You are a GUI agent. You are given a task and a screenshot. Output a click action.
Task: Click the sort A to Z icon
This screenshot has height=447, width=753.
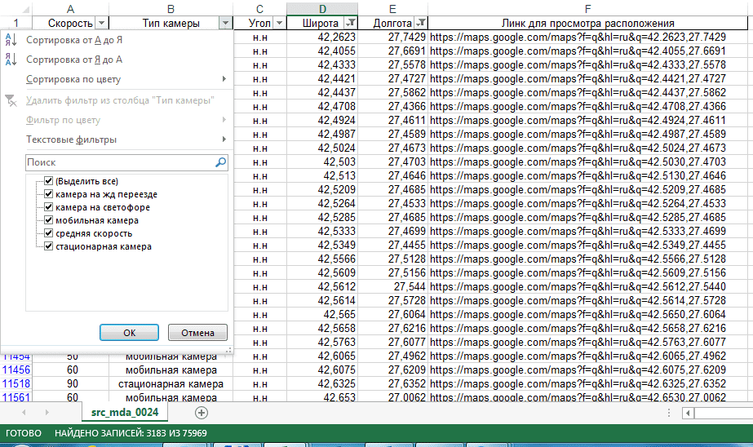[11, 40]
